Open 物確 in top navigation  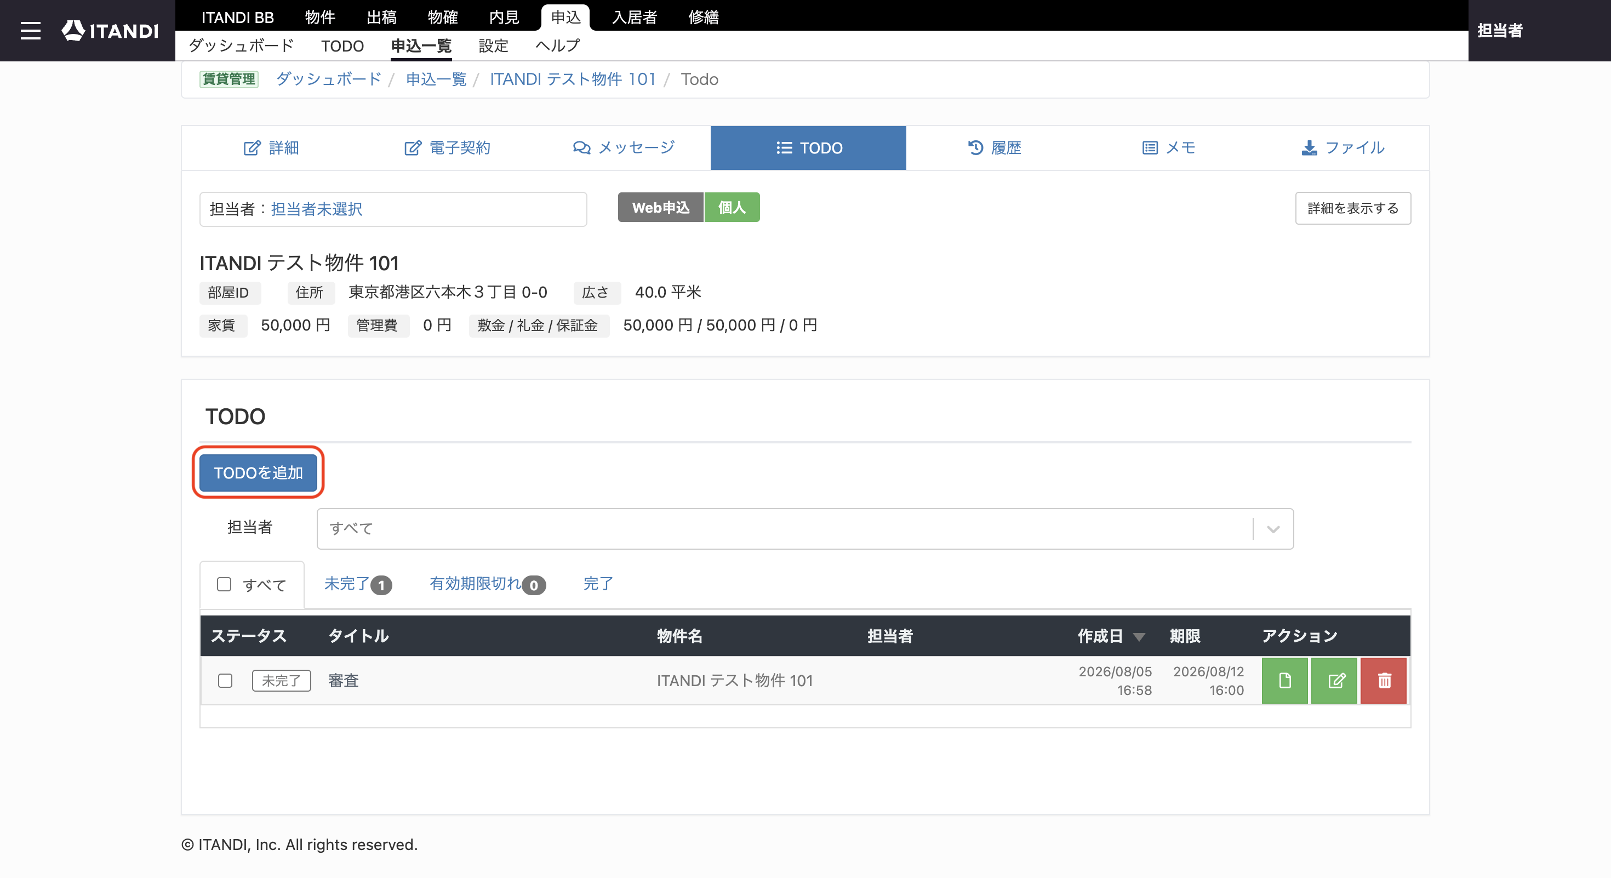[x=443, y=17]
